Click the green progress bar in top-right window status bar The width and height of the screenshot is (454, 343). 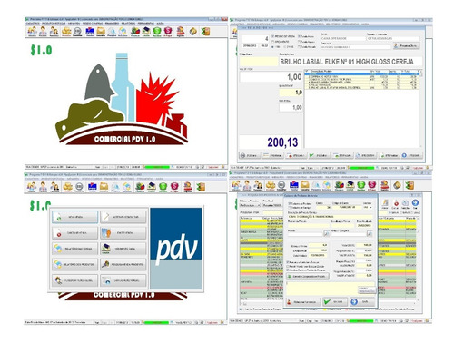361,168
